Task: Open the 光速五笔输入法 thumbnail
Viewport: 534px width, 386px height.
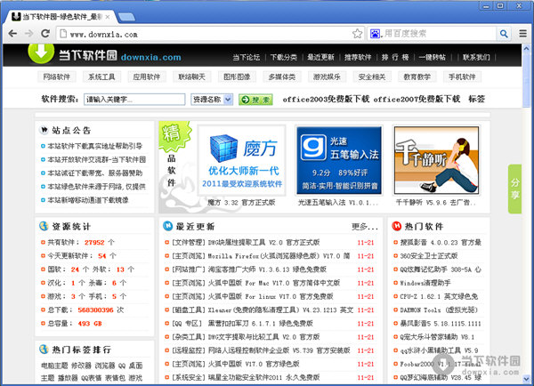Action: tap(339, 160)
